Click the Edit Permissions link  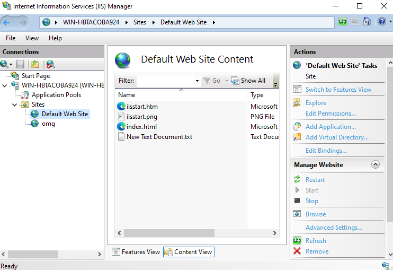click(331, 114)
